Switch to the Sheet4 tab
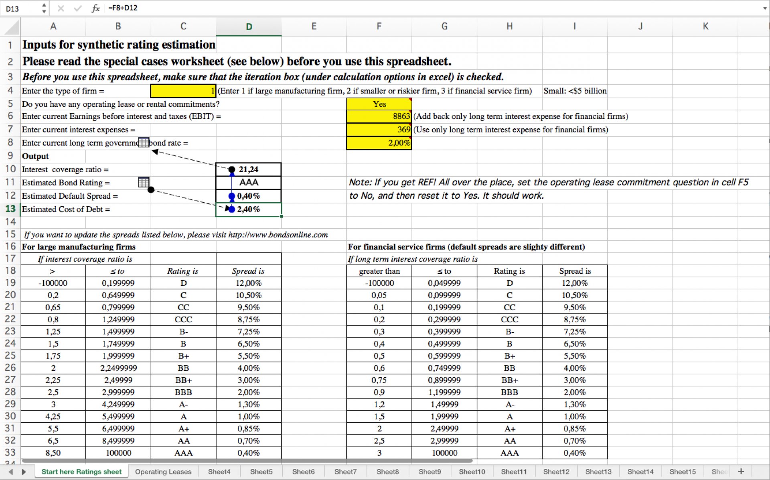 coord(219,472)
